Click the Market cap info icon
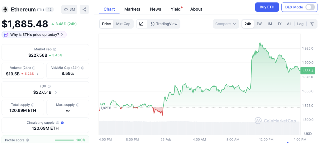 coord(55,49)
